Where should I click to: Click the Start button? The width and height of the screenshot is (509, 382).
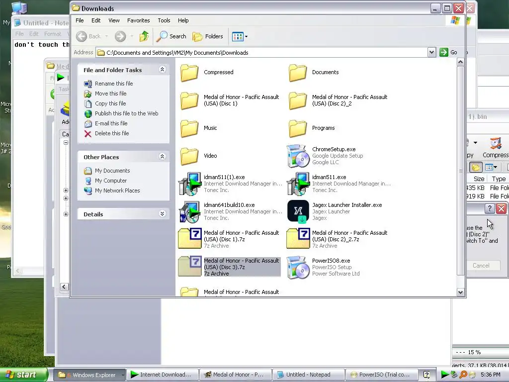[x=23, y=375]
